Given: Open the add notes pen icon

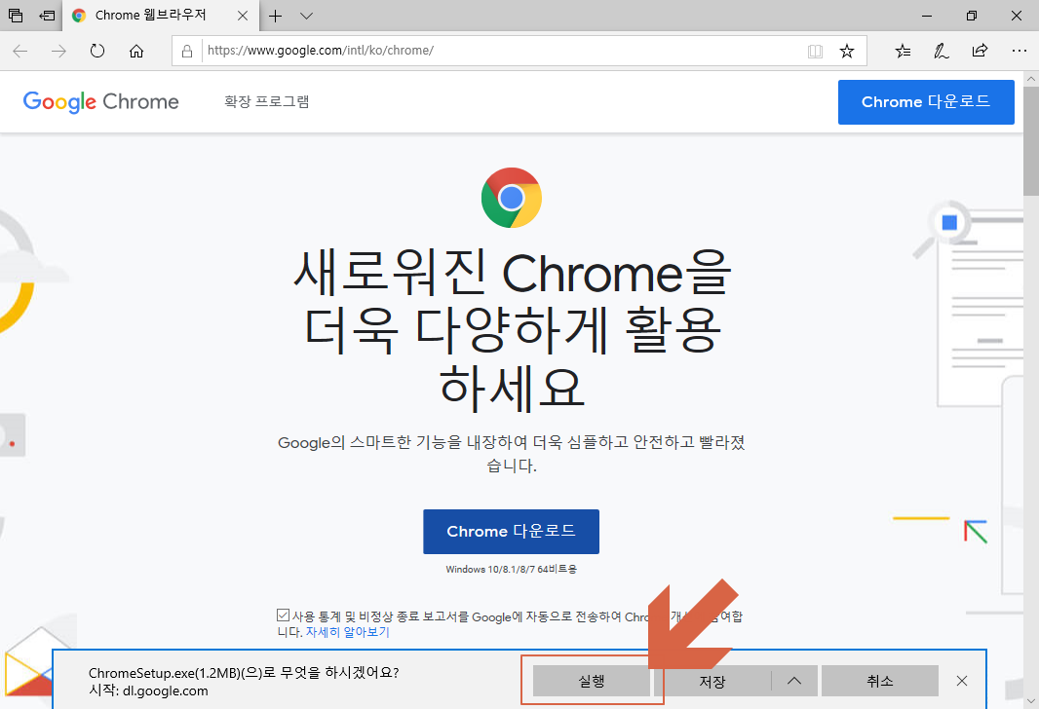Looking at the screenshot, I should coord(941,51).
